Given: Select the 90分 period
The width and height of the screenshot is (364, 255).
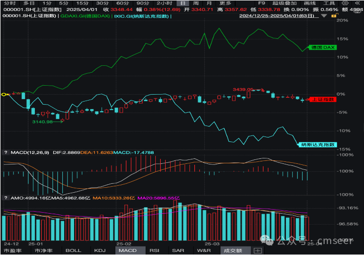Looking at the screenshot, I should [x=143, y=3].
